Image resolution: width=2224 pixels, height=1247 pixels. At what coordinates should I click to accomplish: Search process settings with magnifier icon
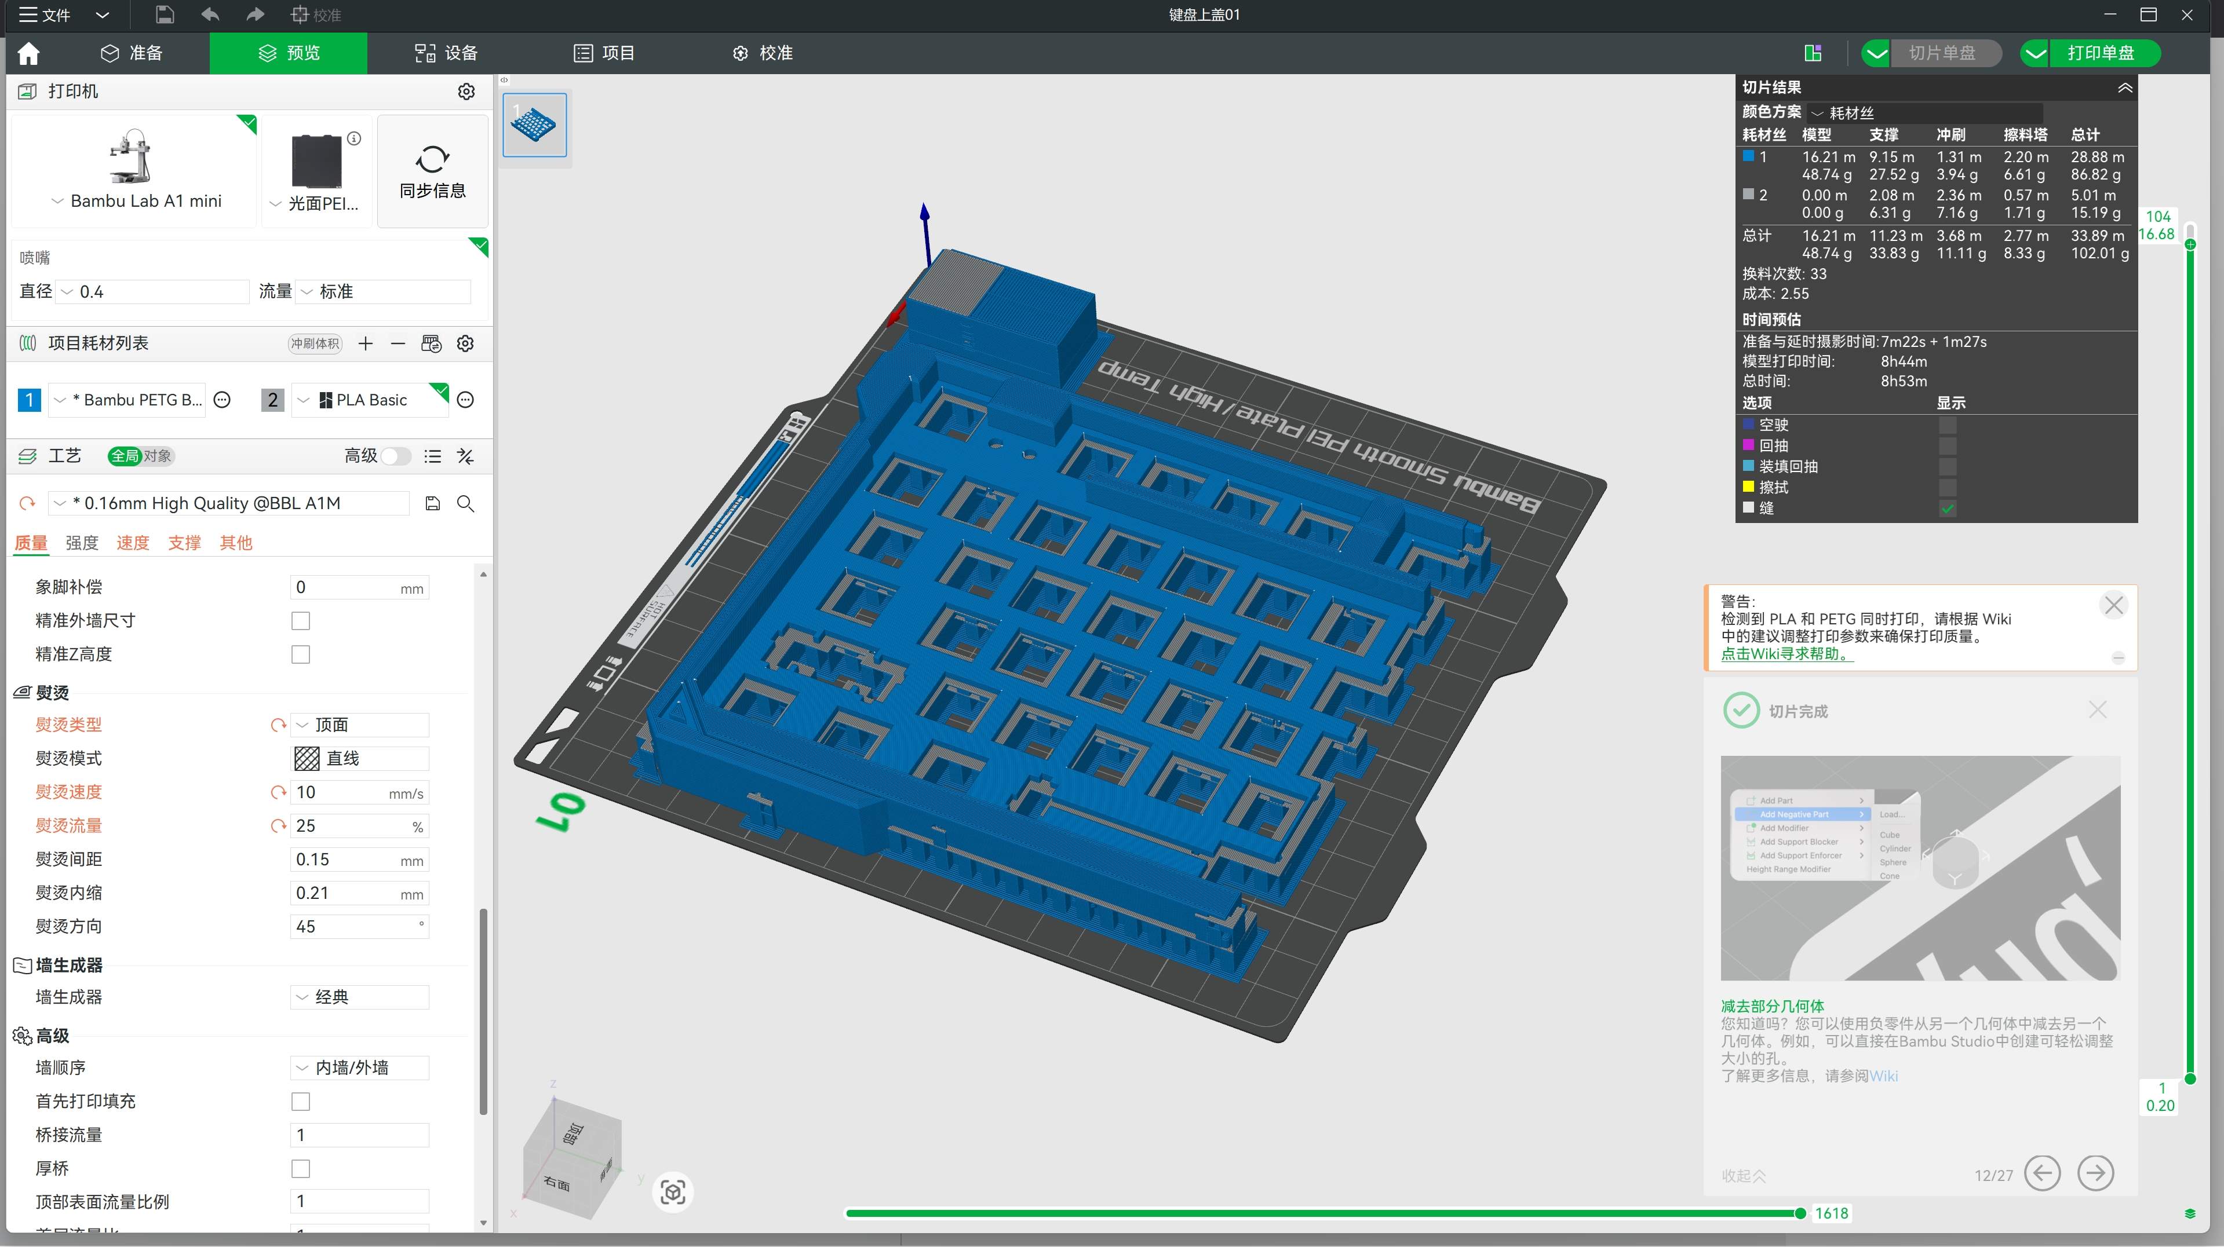click(465, 503)
